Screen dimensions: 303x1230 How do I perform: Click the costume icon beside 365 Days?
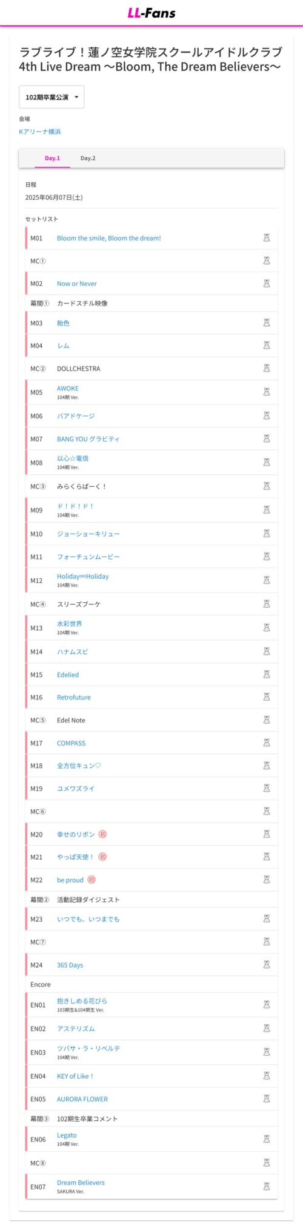click(x=267, y=965)
